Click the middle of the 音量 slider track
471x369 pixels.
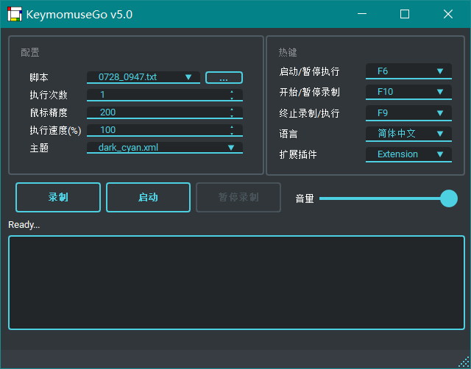coord(389,198)
